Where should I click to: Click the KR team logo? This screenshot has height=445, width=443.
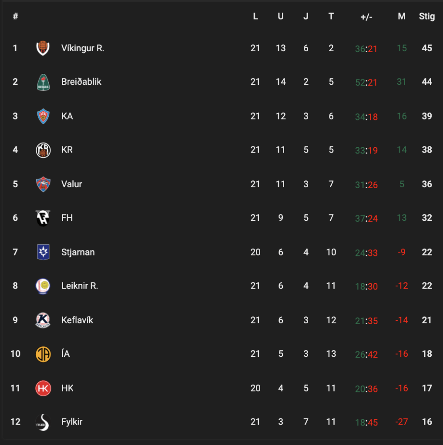point(43,150)
